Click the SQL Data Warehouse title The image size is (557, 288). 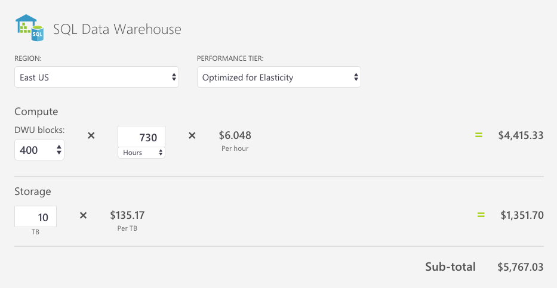pyautogui.click(x=117, y=29)
